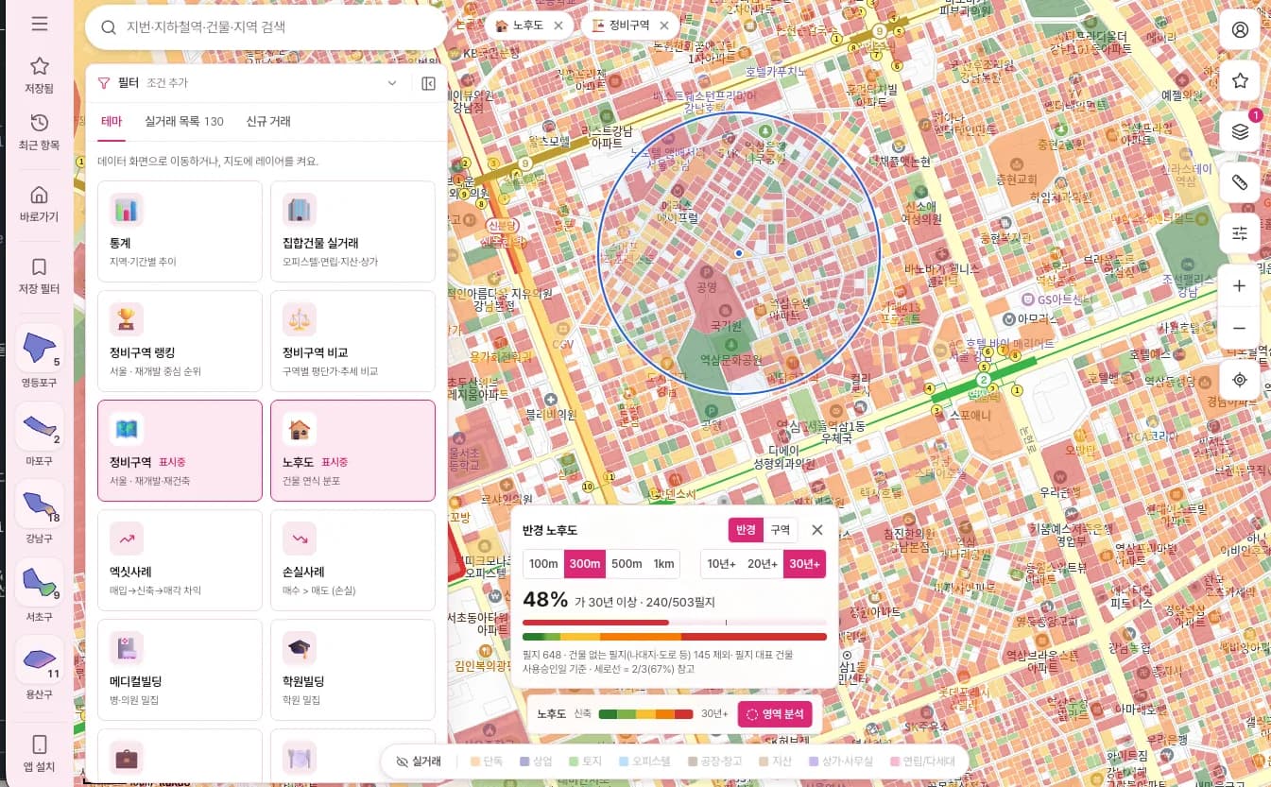
Task: Open the user profile icon
Action: click(x=1240, y=29)
